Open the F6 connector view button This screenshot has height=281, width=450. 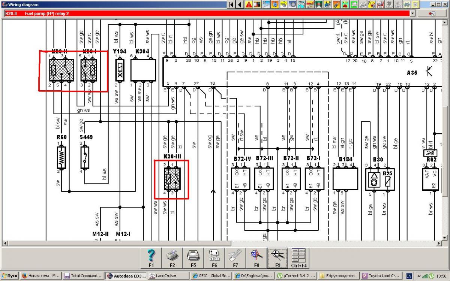point(214,258)
